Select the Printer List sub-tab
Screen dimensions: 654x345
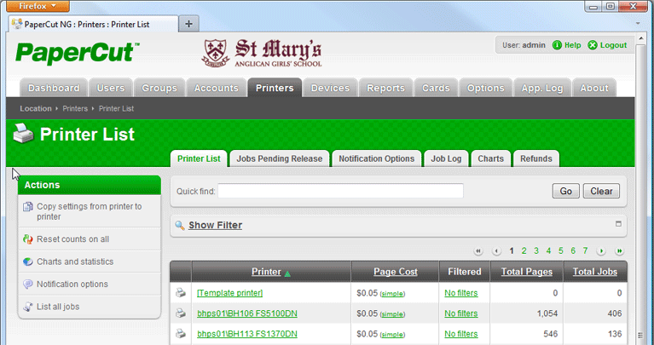click(x=199, y=158)
